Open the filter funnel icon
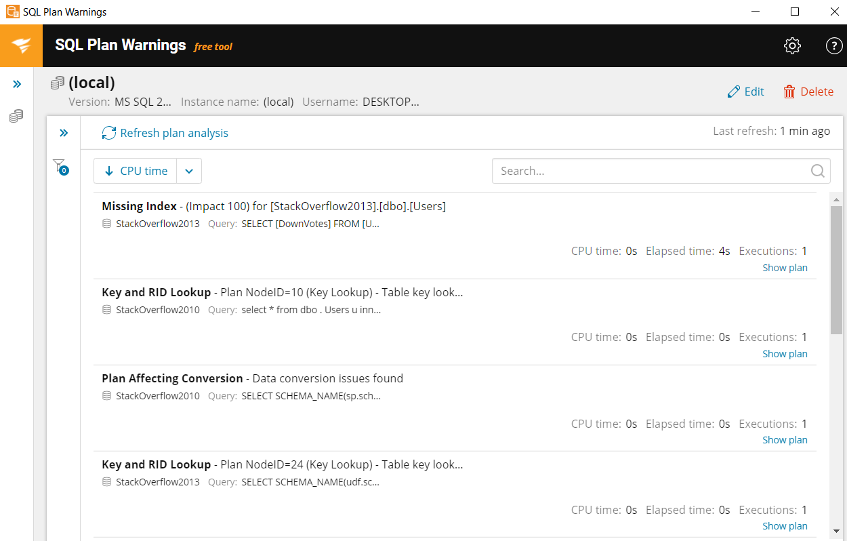The width and height of the screenshot is (847, 541). point(60,165)
